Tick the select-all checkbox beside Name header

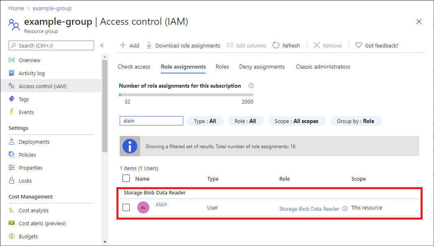(126, 178)
